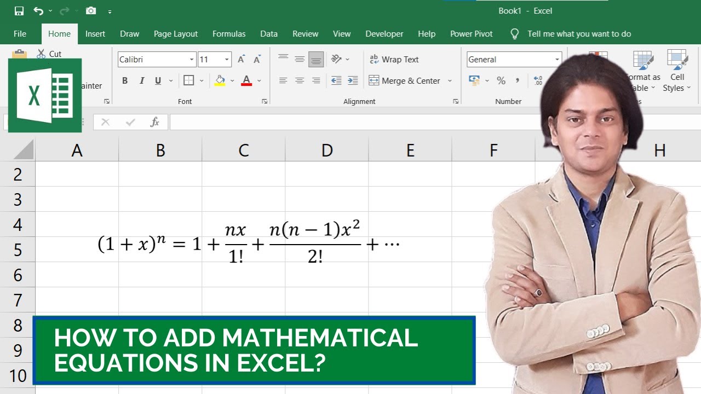
Task: Click the Insert Function fx icon
Action: [x=155, y=122]
